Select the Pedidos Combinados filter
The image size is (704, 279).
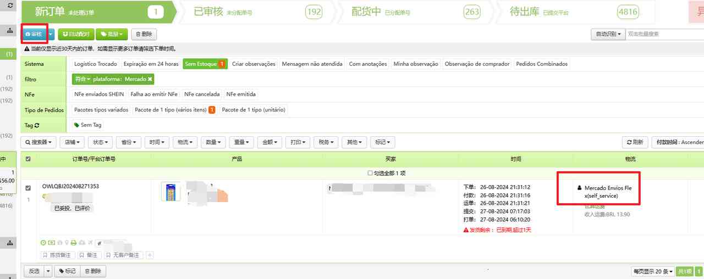[x=542, y=64]
